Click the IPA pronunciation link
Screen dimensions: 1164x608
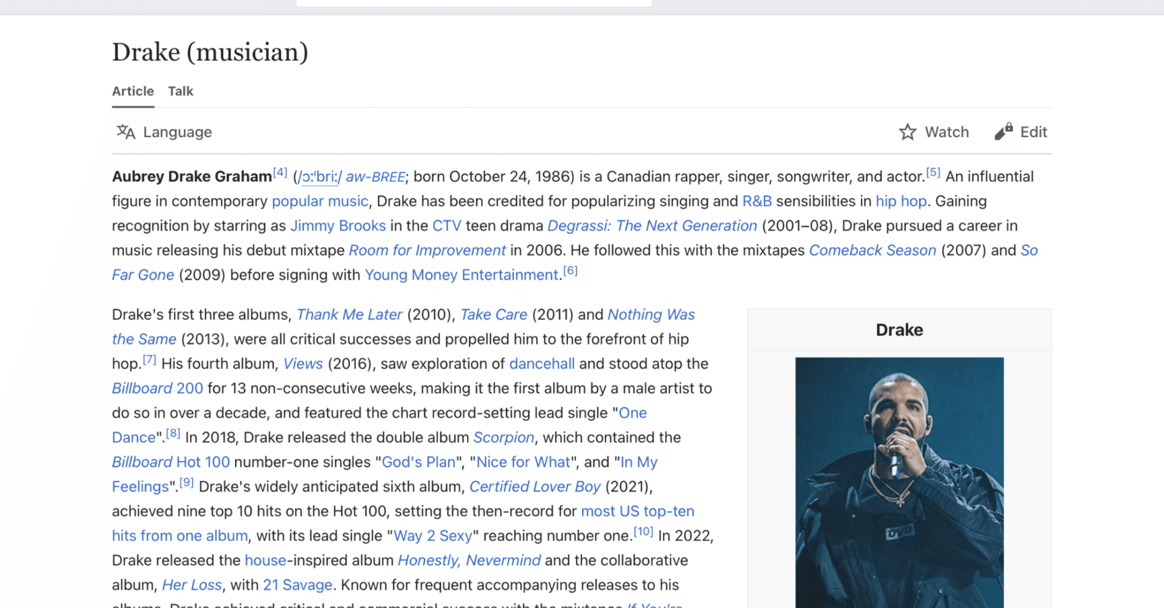tap(320, 176)
